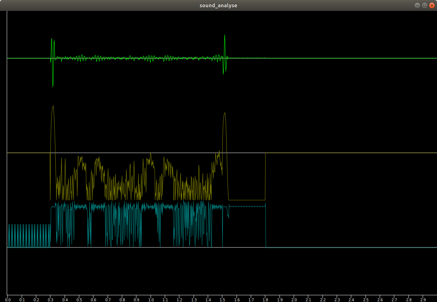This screenshot has width=437, height=302.
Task: Maximize the sound_analyse window
Action: [424, 5]
